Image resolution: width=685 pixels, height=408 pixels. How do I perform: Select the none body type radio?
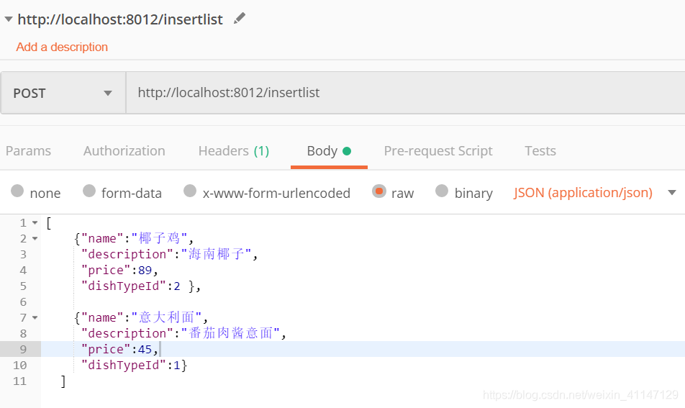click(17, 191)
